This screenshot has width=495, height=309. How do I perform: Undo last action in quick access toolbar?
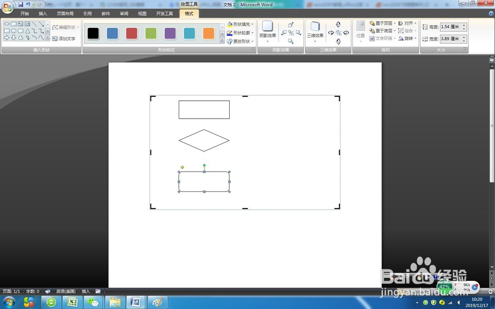pos(28,4)
